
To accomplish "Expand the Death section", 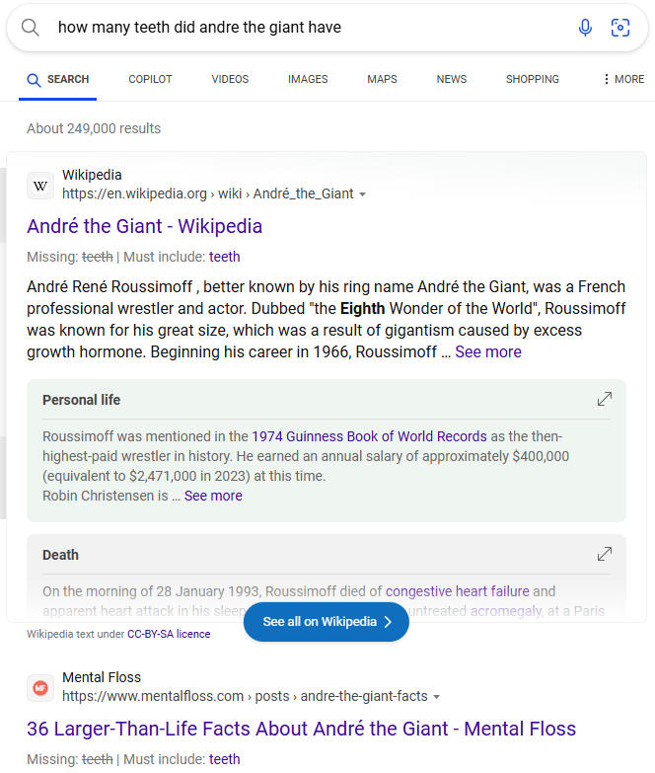I will point(604,555).
